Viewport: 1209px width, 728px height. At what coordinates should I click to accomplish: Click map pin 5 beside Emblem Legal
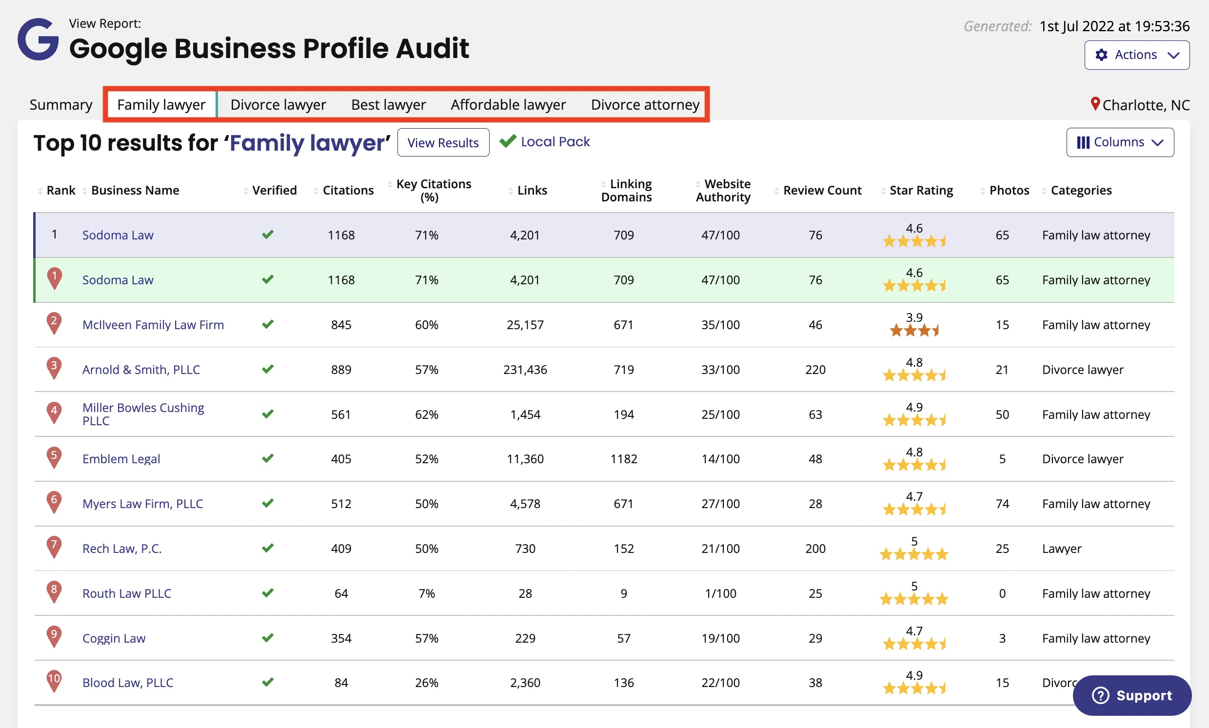(54, 458)
